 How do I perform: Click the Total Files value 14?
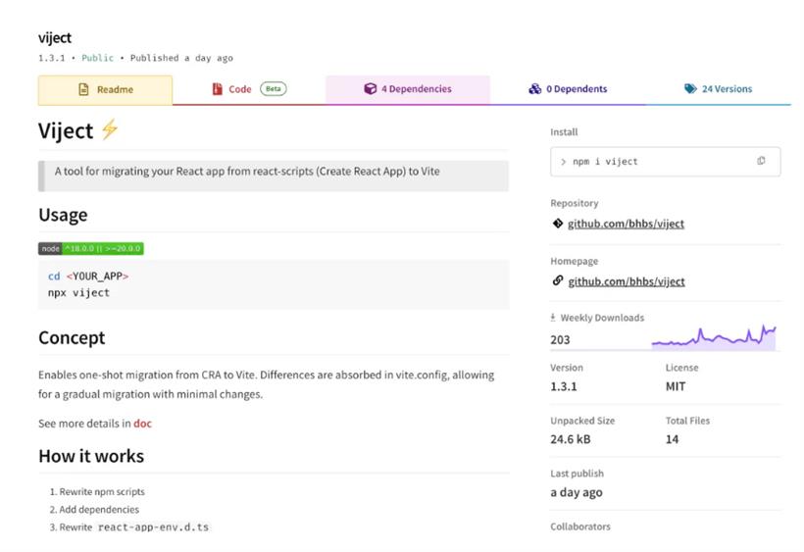[672, 439]
